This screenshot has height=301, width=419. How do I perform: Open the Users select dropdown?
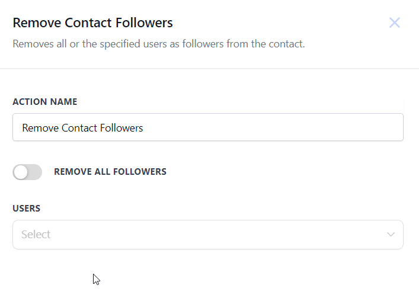coord(207,235)
